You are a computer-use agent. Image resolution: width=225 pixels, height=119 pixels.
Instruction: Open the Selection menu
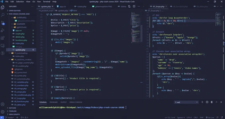click(20, 2)
